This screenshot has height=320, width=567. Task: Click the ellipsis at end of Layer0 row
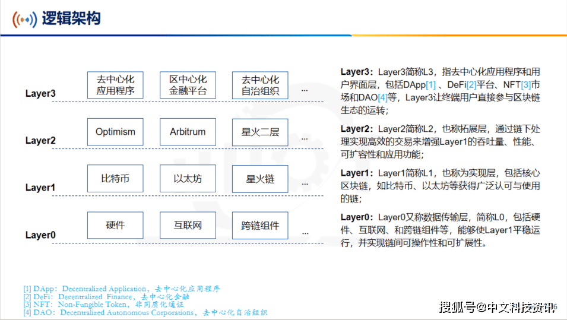click(306, 233)
